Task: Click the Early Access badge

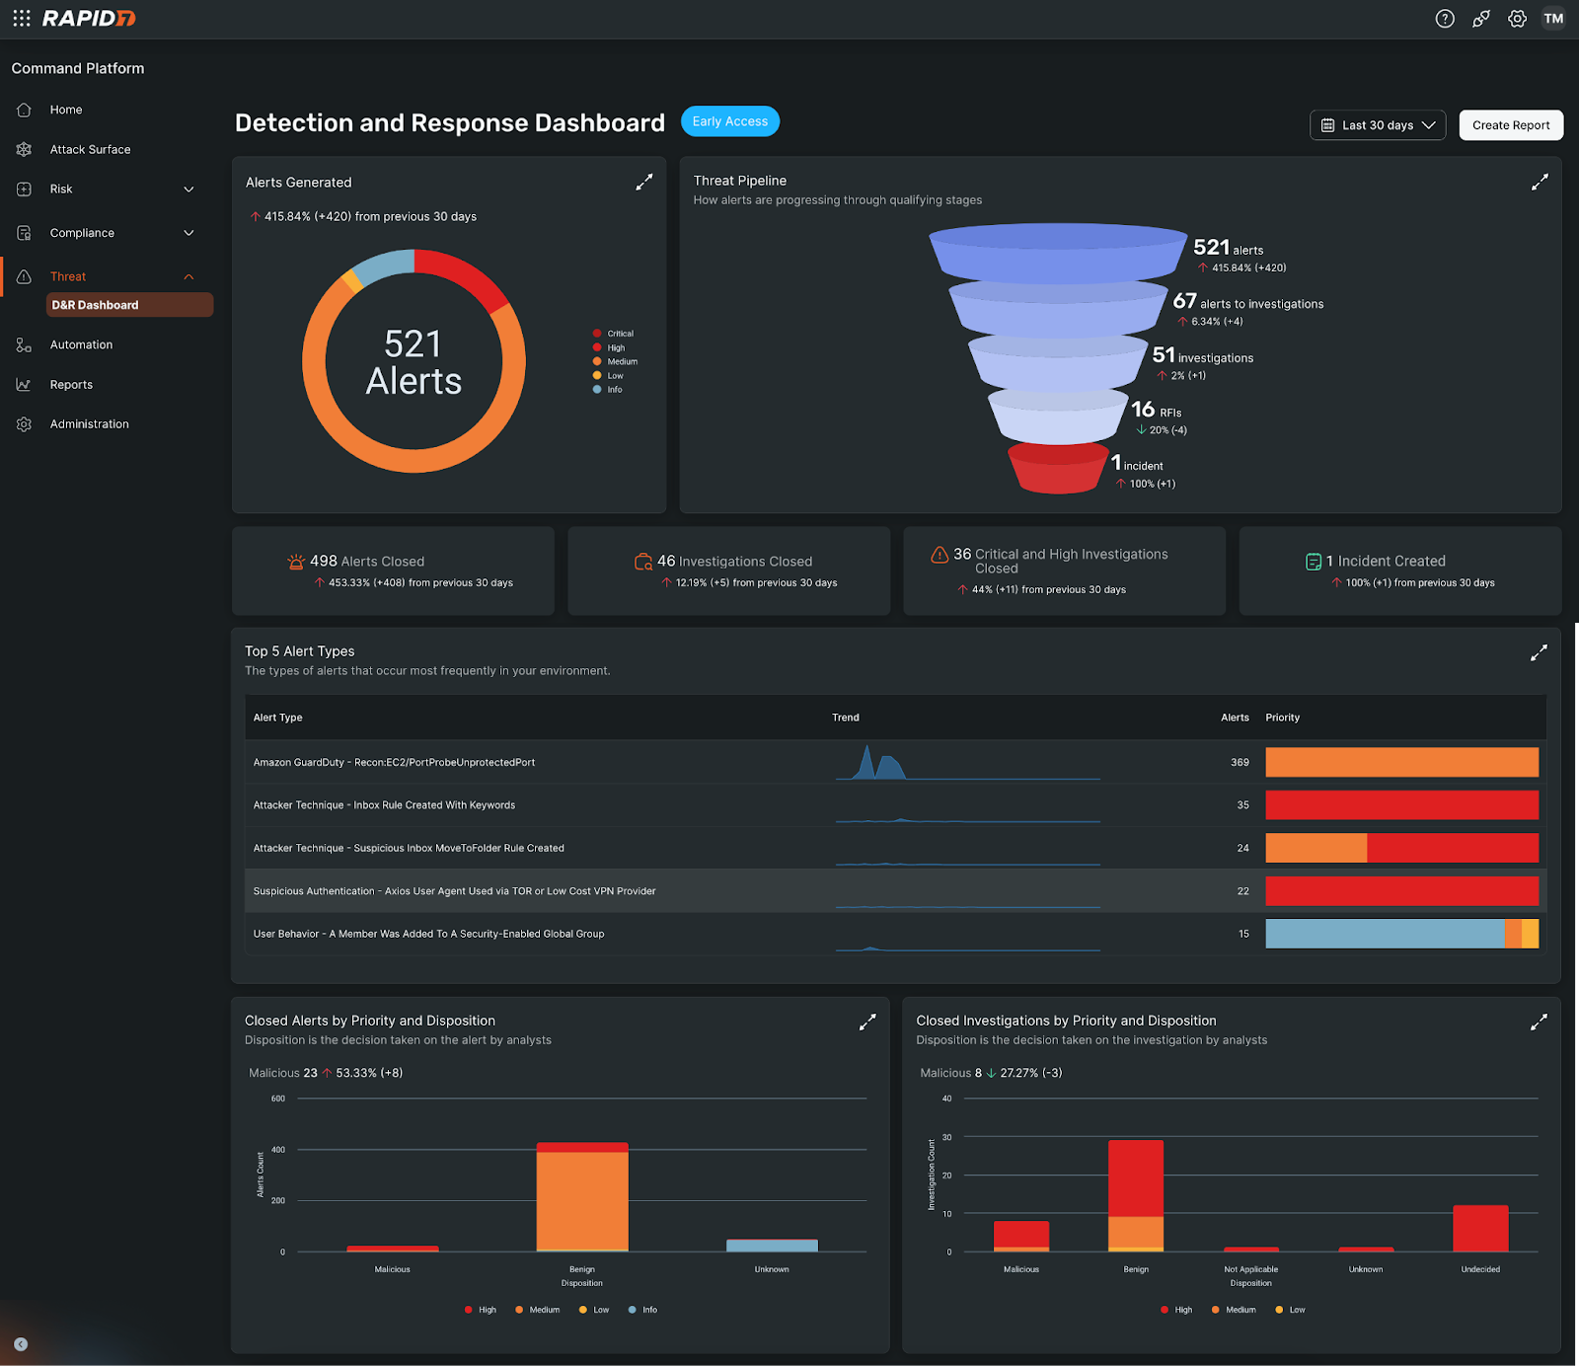Action: 729,120
